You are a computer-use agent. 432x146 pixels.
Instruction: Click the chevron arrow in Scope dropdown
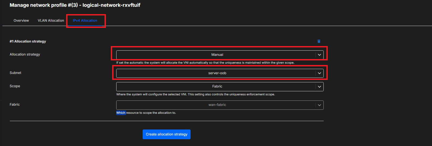pos(319,87)
